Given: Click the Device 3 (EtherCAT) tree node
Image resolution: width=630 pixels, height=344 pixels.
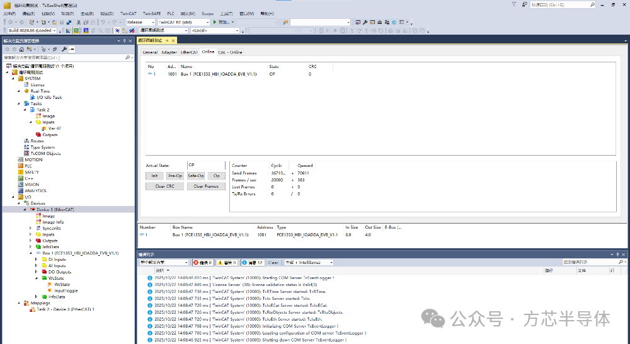Looking at the screenshot, I should (55, 209).
